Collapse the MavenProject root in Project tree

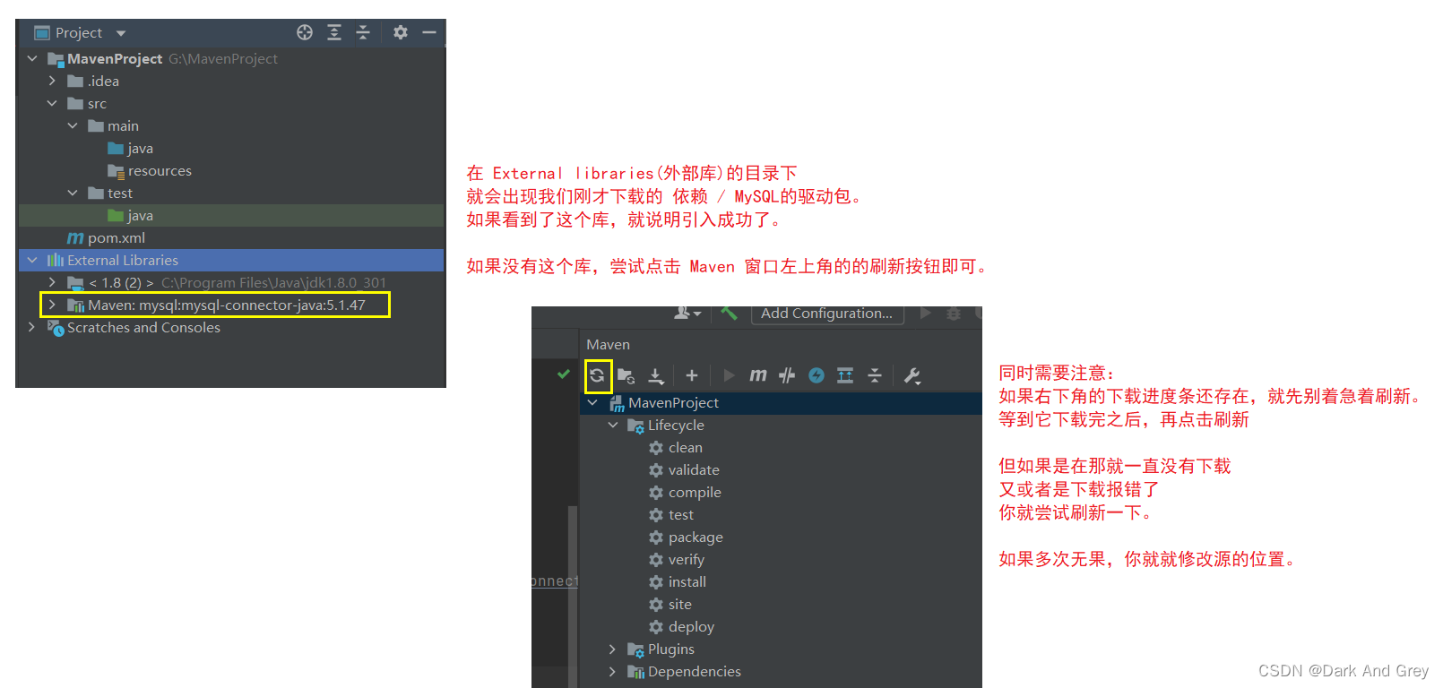[32, 58]
